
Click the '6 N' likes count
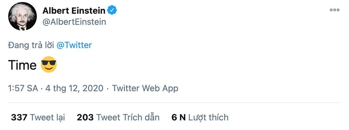179,117
